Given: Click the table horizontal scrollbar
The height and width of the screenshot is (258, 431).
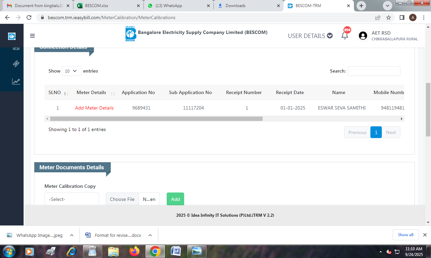Looking at the screenshot, I should click(156, 119).
